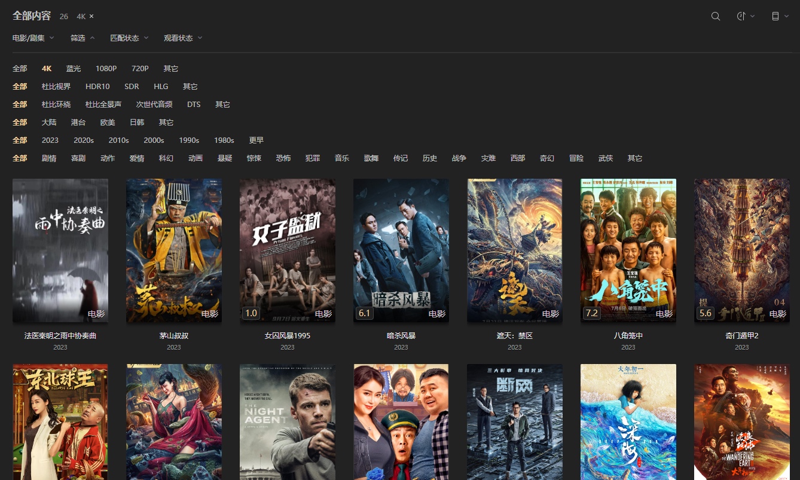Select the 4K resolution filter
This screenshot has height=480, width=800.
47,69
